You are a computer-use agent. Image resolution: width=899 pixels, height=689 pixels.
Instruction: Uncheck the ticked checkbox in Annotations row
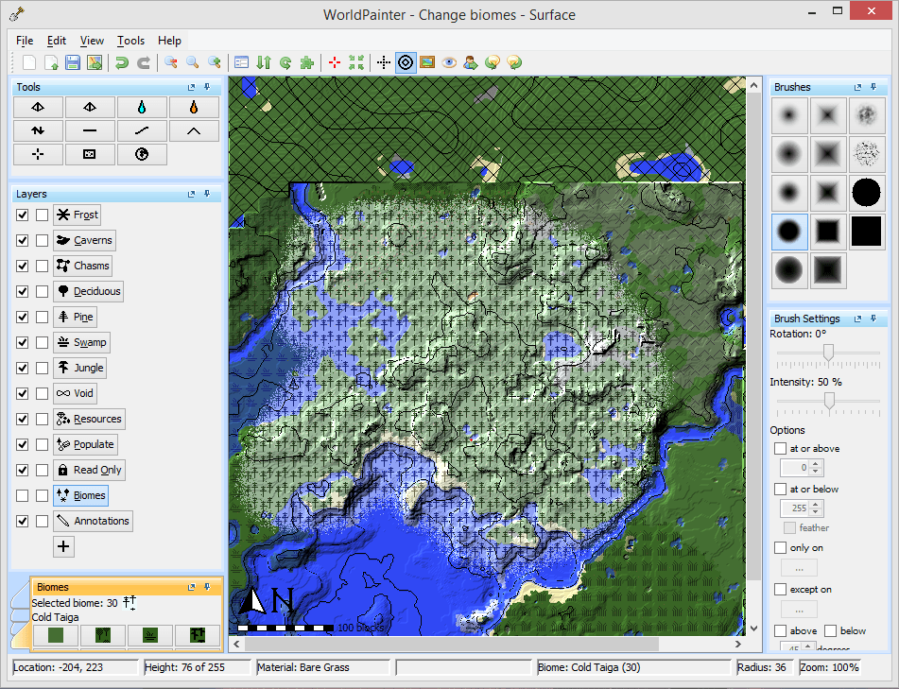pos(23,521)
